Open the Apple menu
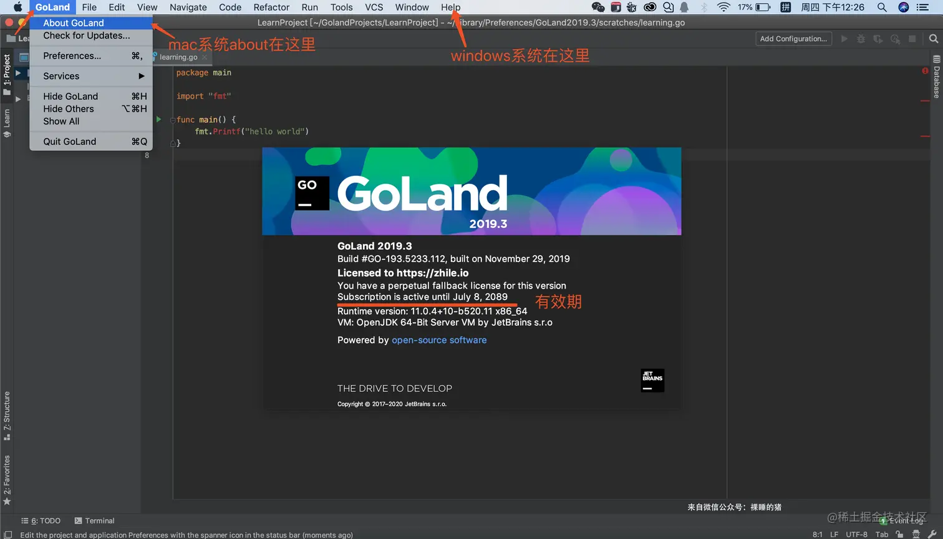The height and width of the screenshot is (539, 943). [17, 7]
